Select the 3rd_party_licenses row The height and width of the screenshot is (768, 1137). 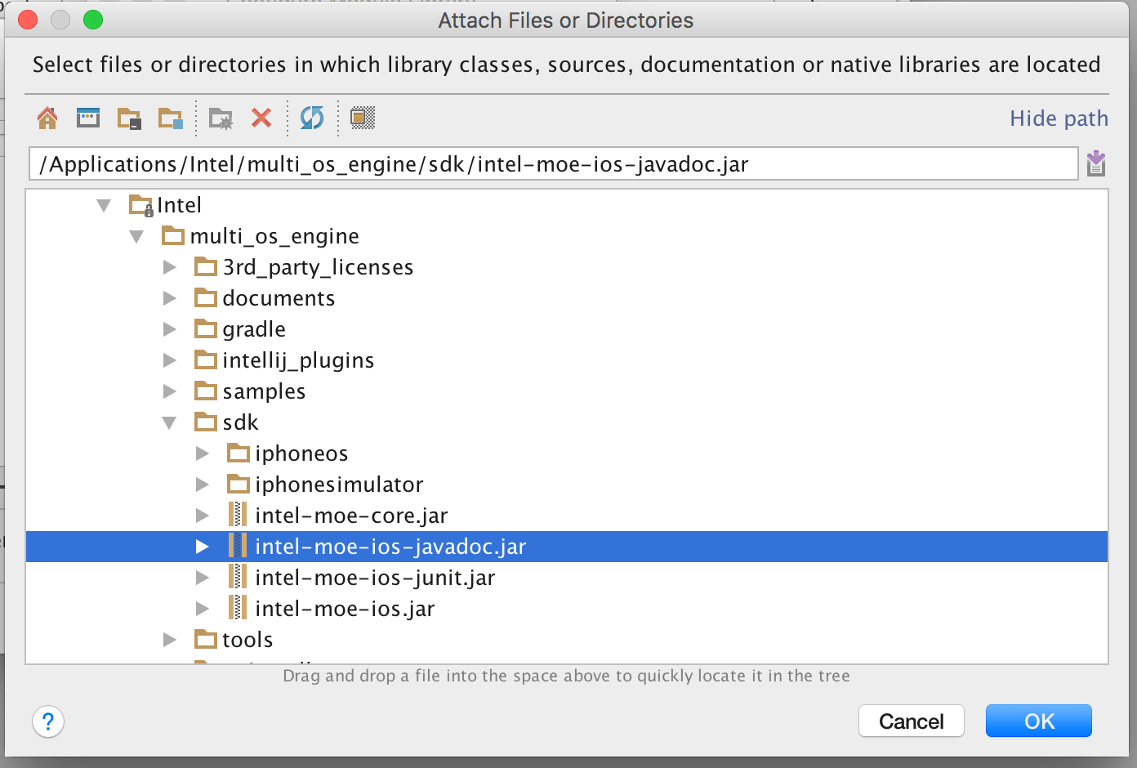(x=567, y=267)
